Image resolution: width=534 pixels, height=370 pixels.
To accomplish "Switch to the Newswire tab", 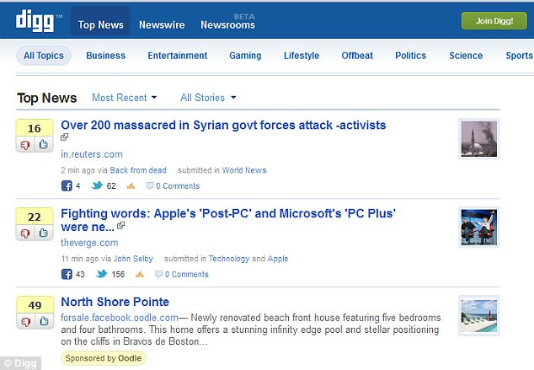I will pyautogui.click(x=162, y=24).
